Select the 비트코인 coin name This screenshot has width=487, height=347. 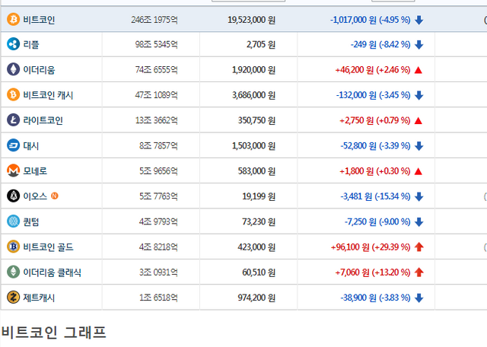tap(39, 20)
